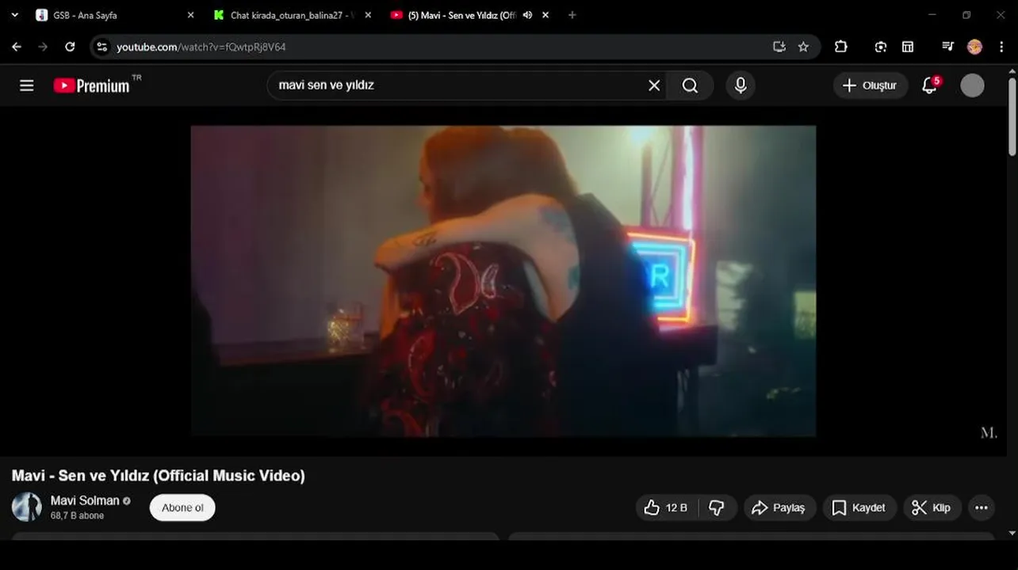The image size is (1018, 570).
Task: Click the page vertical scrollbar thumb
Action: [x=1012, y=116]
